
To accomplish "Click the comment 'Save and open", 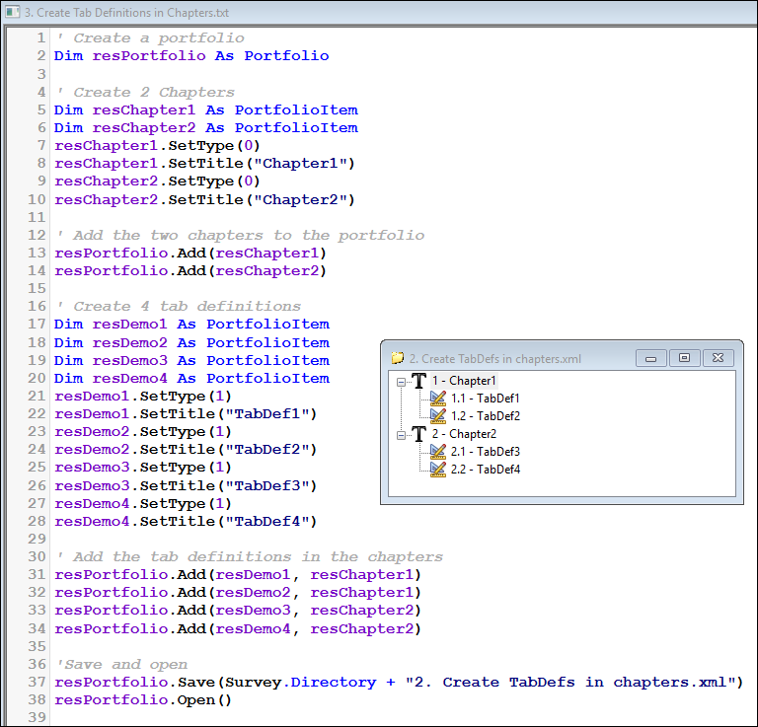I will (x=121, y=665).
